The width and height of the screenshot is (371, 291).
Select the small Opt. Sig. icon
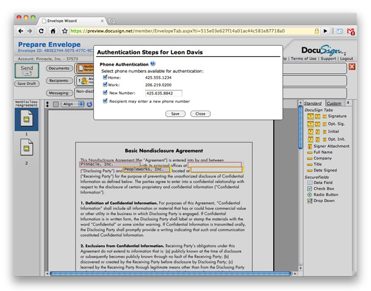[325, 124]
